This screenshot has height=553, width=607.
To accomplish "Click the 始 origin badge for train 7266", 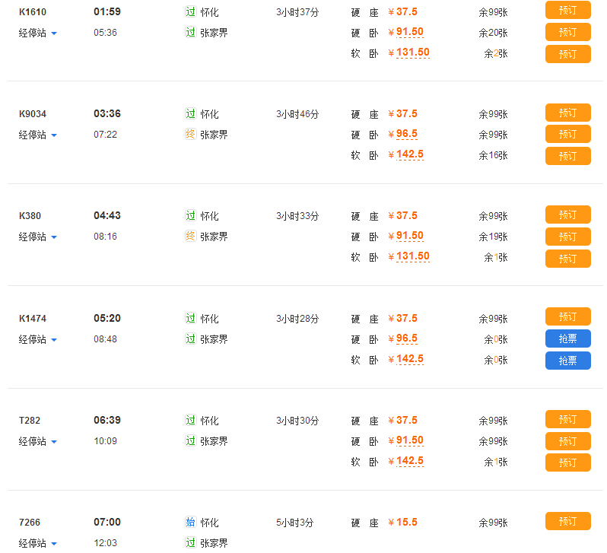I will point(190,523).
